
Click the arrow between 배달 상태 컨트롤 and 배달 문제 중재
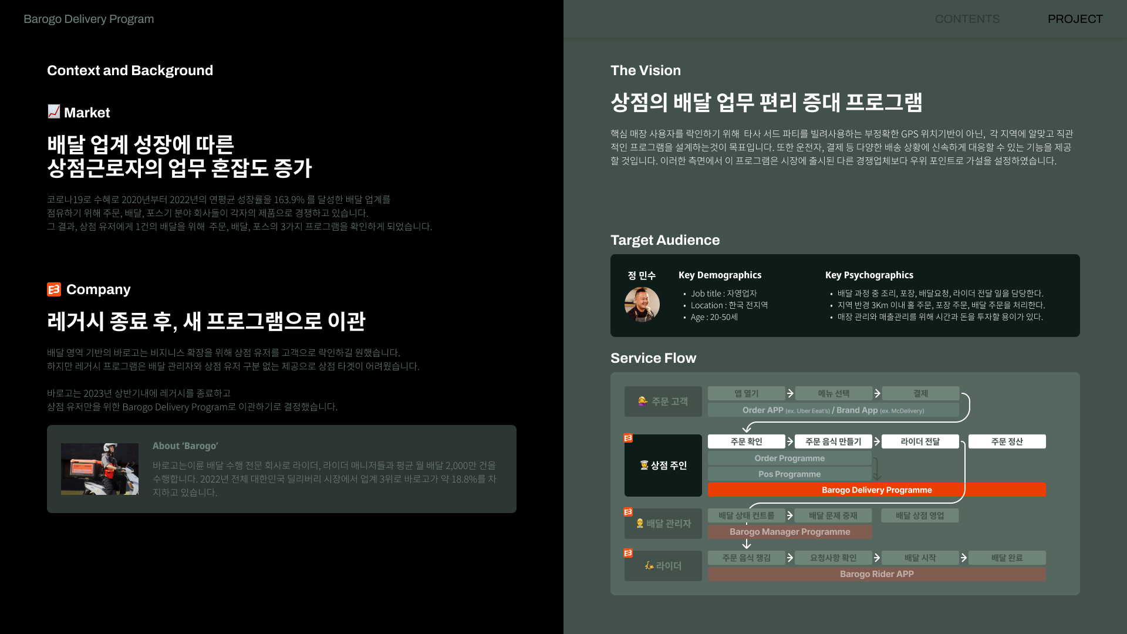tap(790, 515)
